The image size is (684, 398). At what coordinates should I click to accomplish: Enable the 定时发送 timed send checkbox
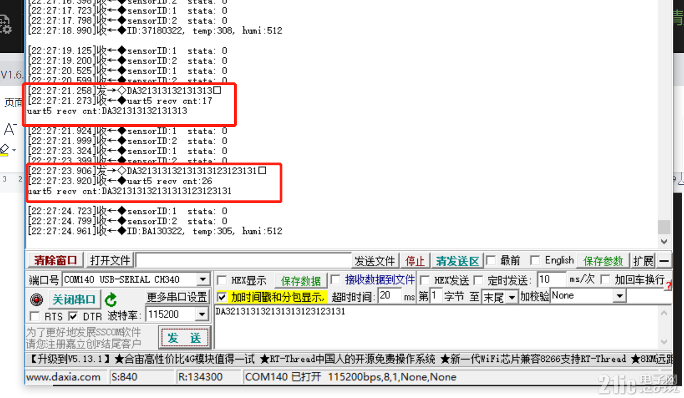(478, 280)
